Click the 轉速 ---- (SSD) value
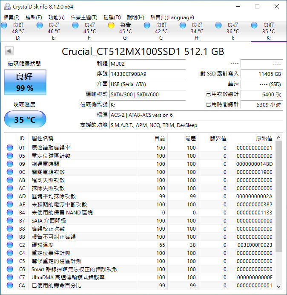Screen dimensions: 287x295 (x=261, y=84)
